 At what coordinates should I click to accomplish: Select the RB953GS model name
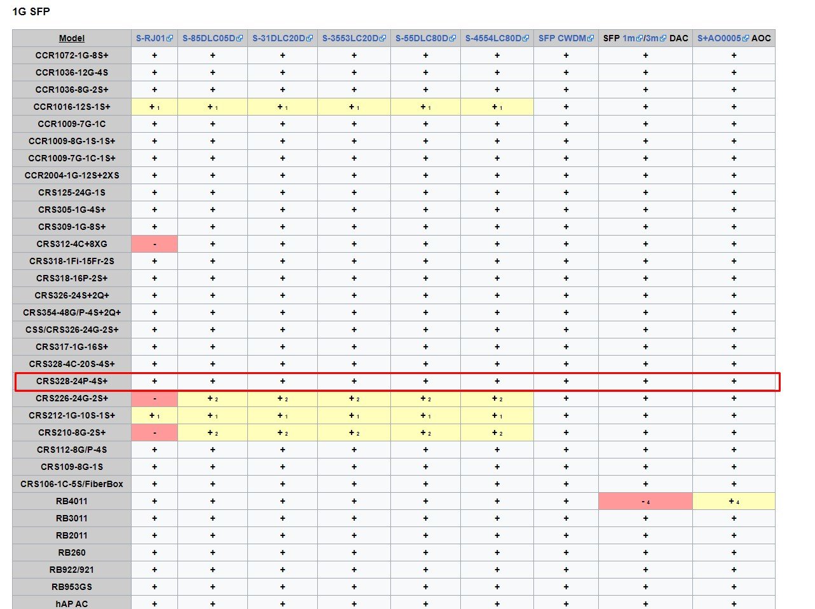[72, 587]
